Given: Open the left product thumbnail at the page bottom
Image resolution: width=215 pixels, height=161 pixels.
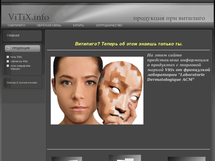Looking at the screenshot, I should pos(67,159).
